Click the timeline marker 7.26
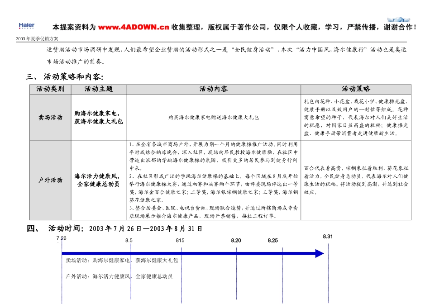The image size is (430, 304). (62, 238)
